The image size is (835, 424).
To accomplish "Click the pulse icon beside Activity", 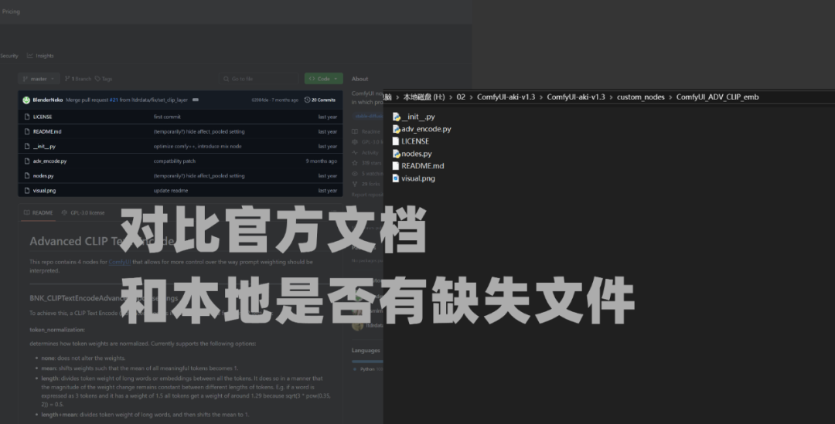I will 355,153.
